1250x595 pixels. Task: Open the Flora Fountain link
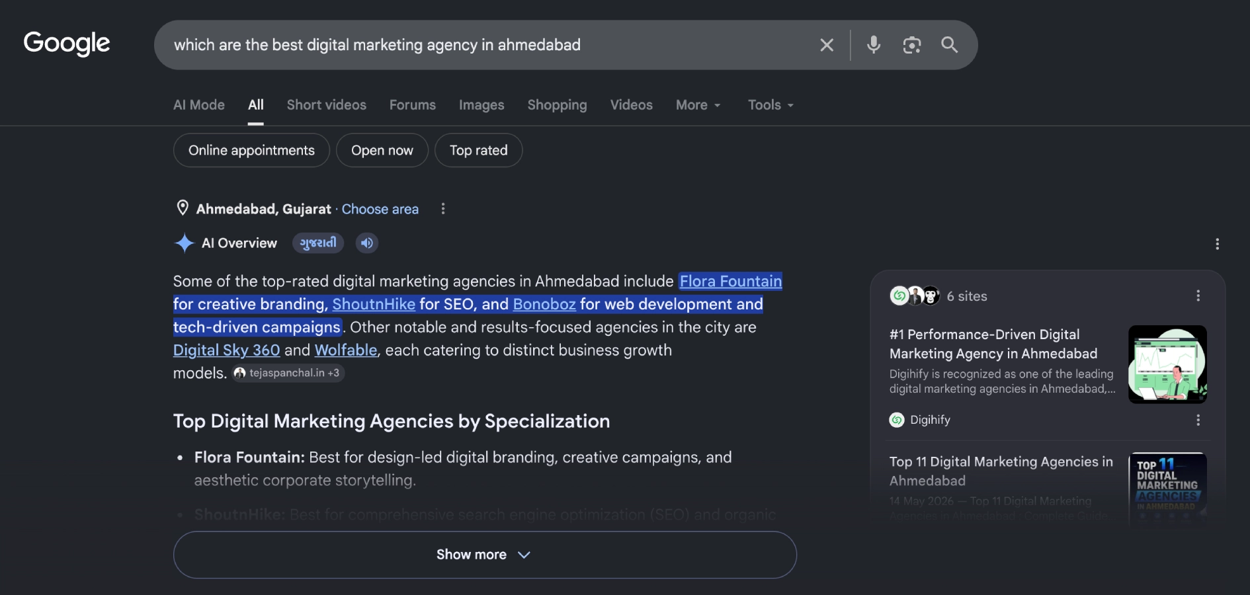(731, 282)
